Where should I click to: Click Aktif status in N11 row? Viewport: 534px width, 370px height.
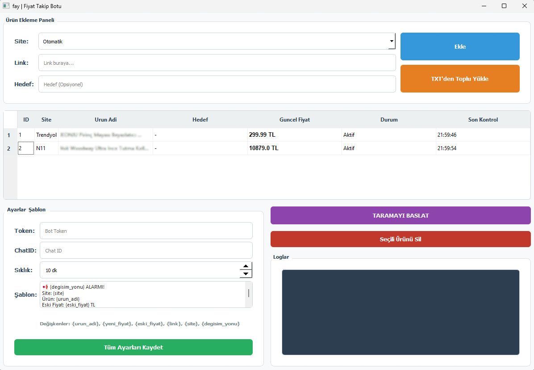tap(389, 148)
